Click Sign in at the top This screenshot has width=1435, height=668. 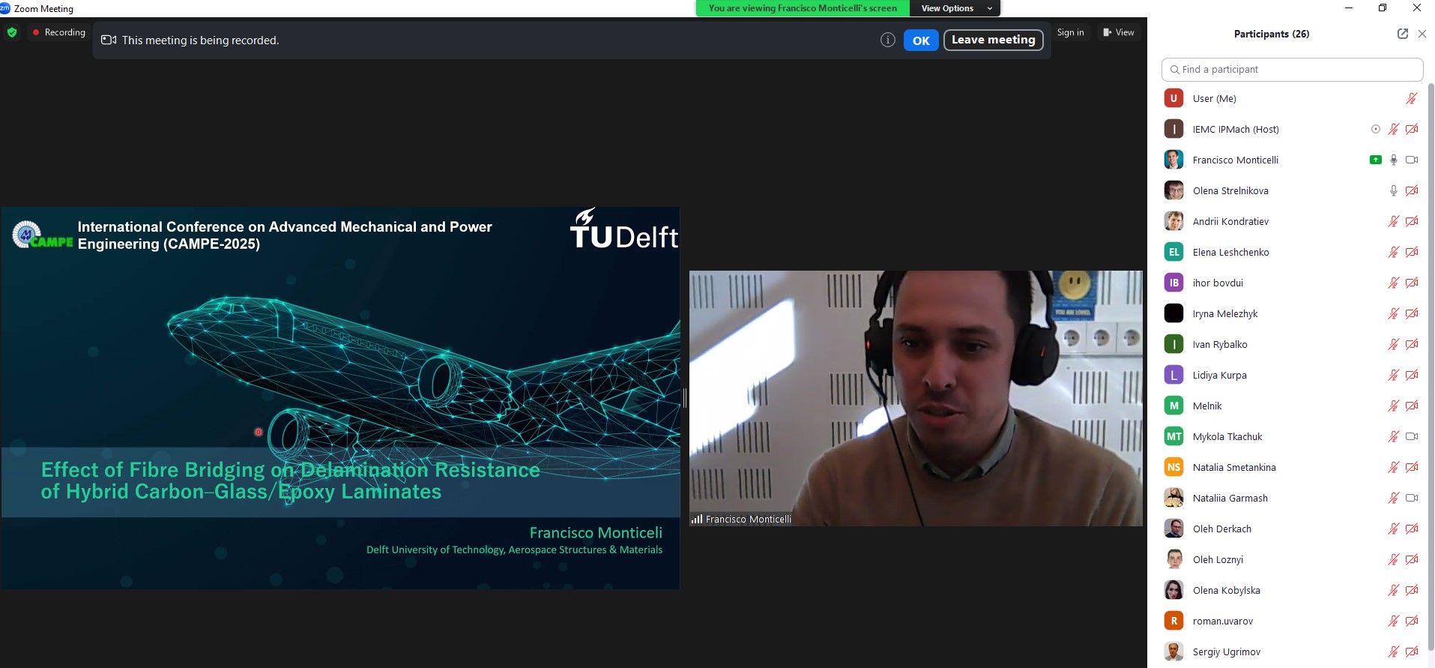[1070, 32]
